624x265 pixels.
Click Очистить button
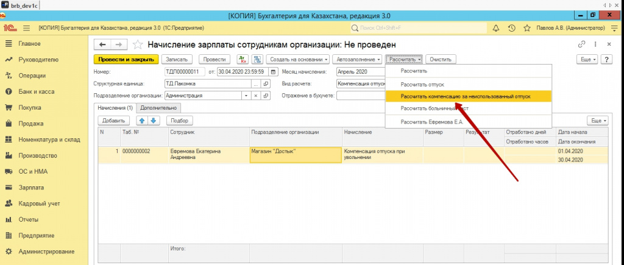pyautogui.click(x=441, y=59)
